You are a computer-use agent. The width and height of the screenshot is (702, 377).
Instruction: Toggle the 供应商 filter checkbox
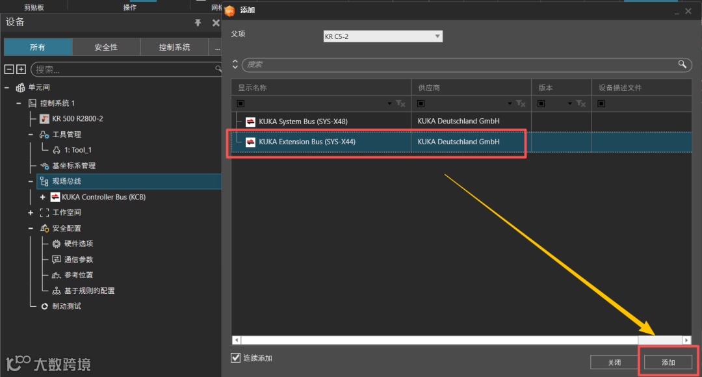coord(421,103)
